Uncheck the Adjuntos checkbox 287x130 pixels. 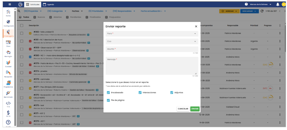[x=172, y=92]
